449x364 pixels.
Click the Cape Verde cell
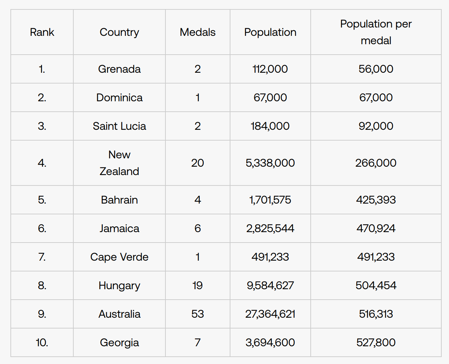(119, 257)
